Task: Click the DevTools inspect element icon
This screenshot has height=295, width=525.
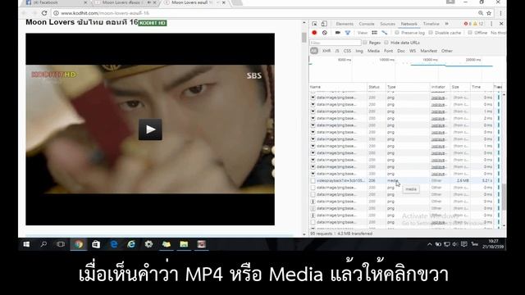Action: coord(314,24)
